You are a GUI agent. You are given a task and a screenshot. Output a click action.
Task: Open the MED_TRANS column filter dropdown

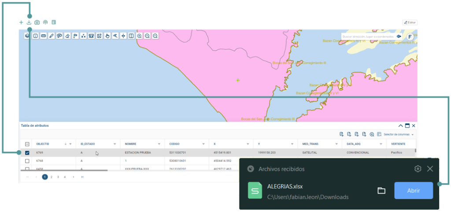(336, 144)
